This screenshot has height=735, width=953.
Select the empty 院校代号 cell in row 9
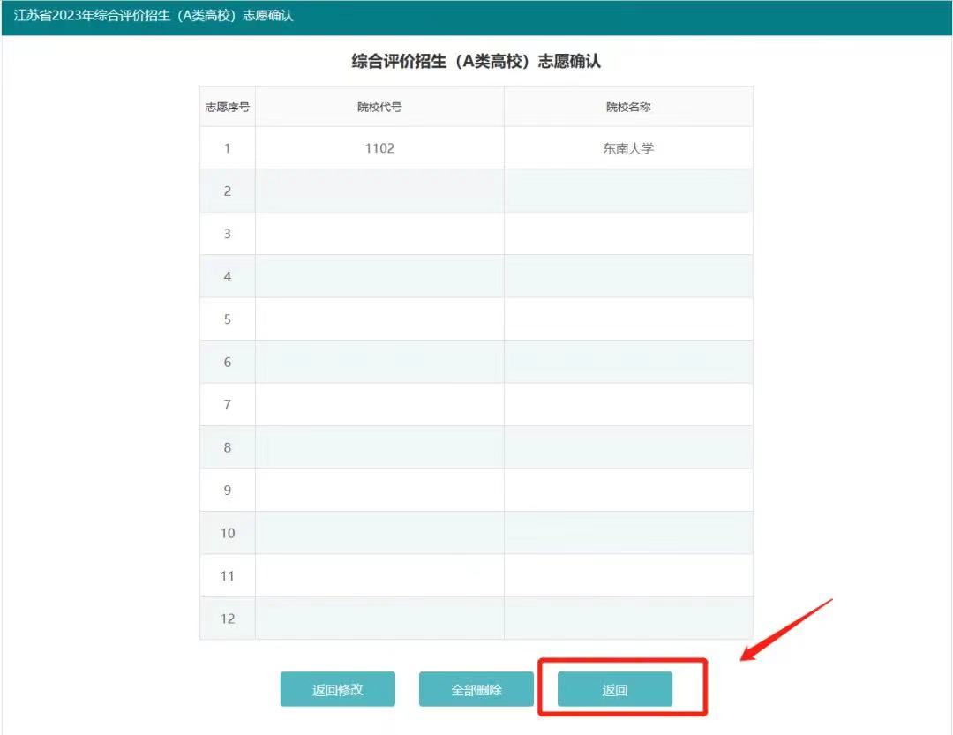[x=379, y=490]
